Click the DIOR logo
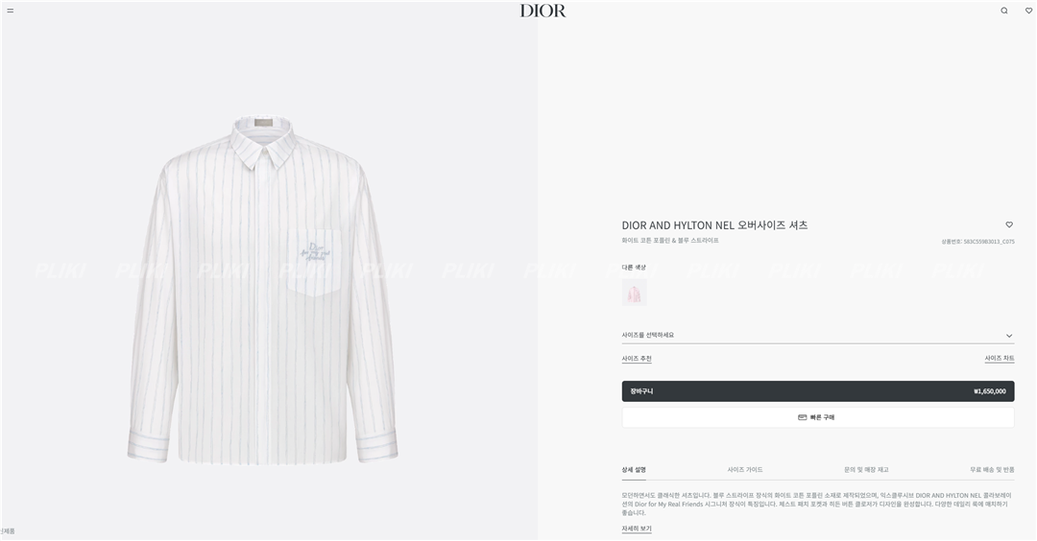Viewport: 1037px width, 541px height. (543, 11)
